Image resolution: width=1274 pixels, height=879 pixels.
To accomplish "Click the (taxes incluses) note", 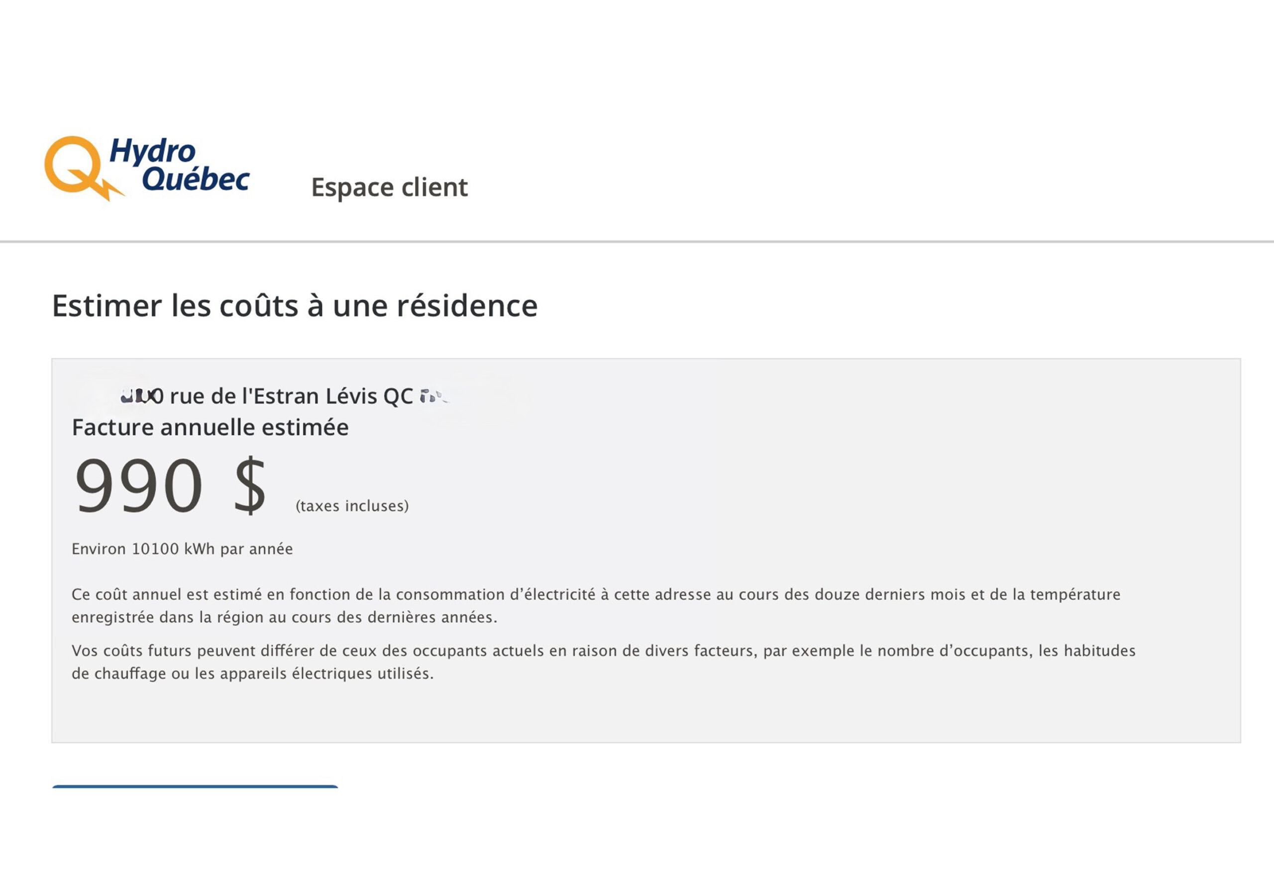I will click(352, 506).
